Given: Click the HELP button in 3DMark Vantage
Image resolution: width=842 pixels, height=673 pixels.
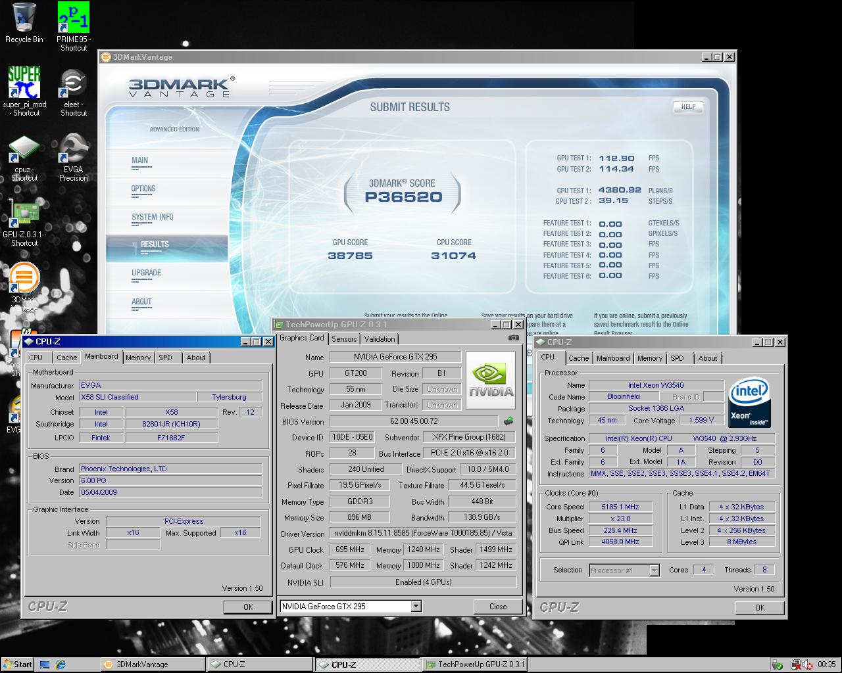Looking at the screenshot, I should 688,106.
